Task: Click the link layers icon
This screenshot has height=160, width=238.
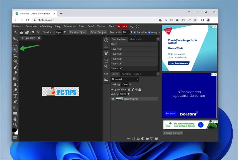Action: [129, 139]
